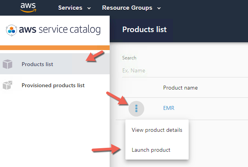This screenshot has width=248, height=167.
Task: Open the Resource Groups dropdown menu
Action: 131,8
